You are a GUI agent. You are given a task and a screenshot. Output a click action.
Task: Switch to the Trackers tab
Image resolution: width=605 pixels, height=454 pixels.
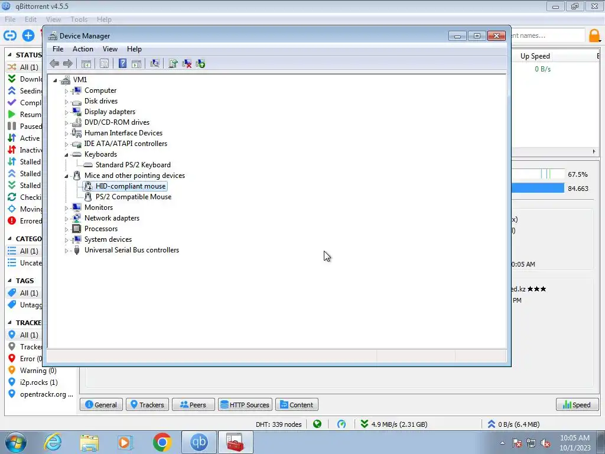[x=147, y=404]
